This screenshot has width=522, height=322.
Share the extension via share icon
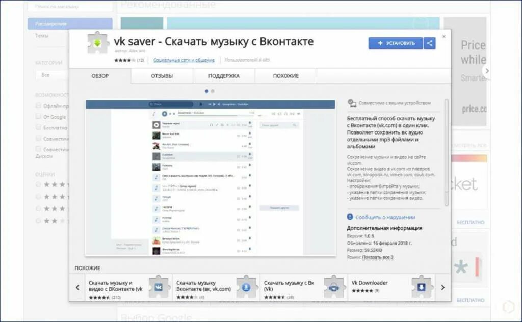coord(429,43)
